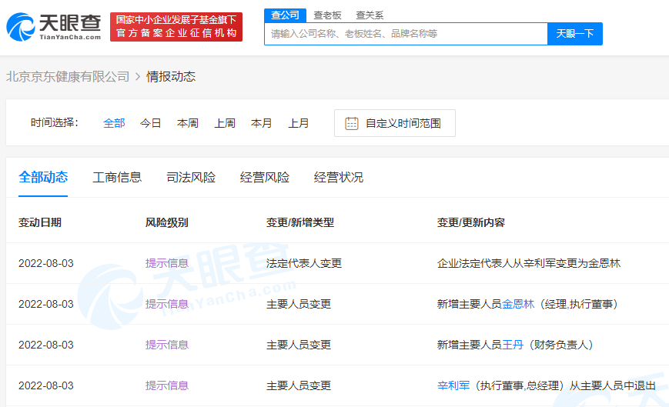Click the 天眼一下 search button
The image size is (669, 407).
[575, 34]
